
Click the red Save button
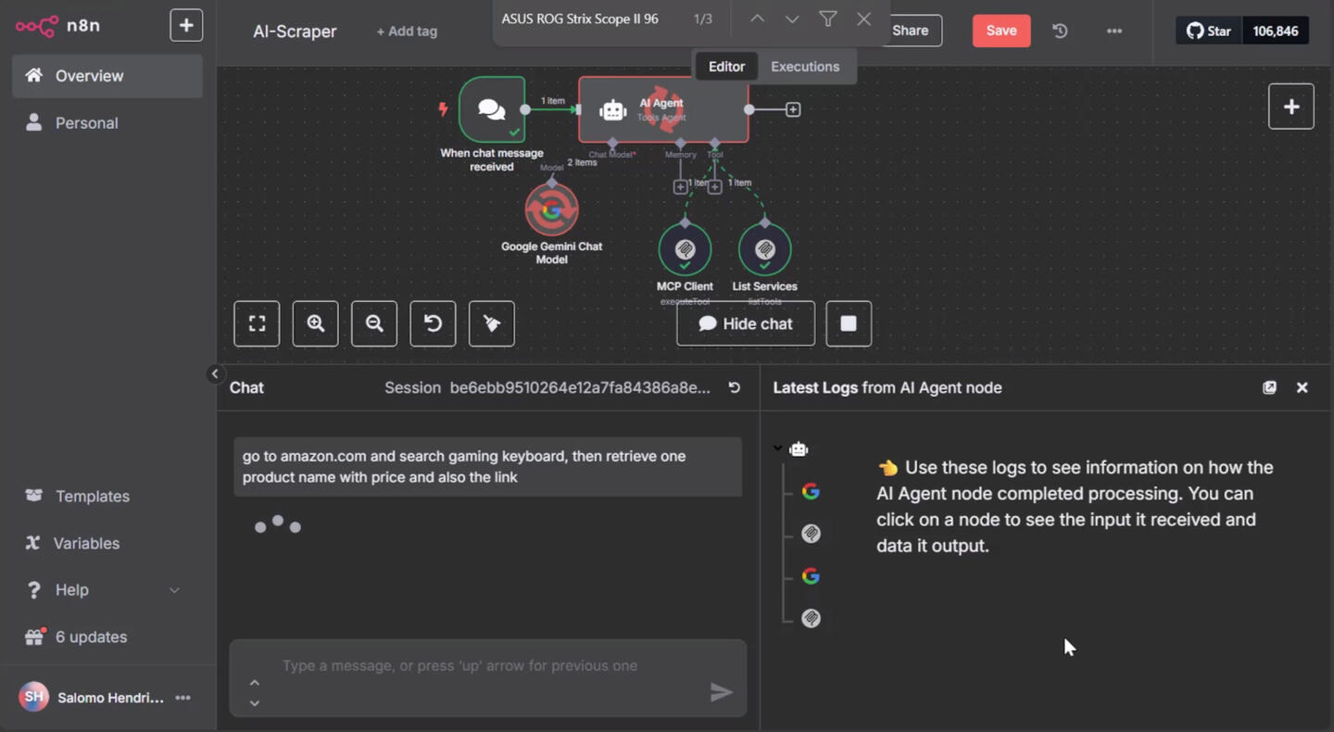point(1000,31)
